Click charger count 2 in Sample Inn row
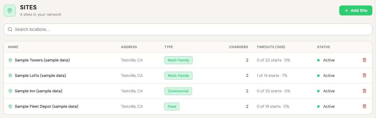This screenshot has width=376, height=118. 247,91
